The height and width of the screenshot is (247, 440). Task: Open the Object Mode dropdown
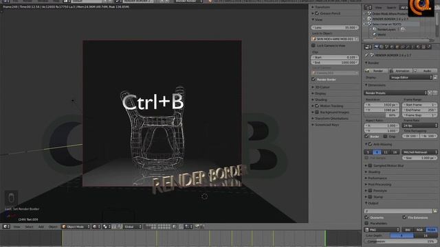pos(76,226)
